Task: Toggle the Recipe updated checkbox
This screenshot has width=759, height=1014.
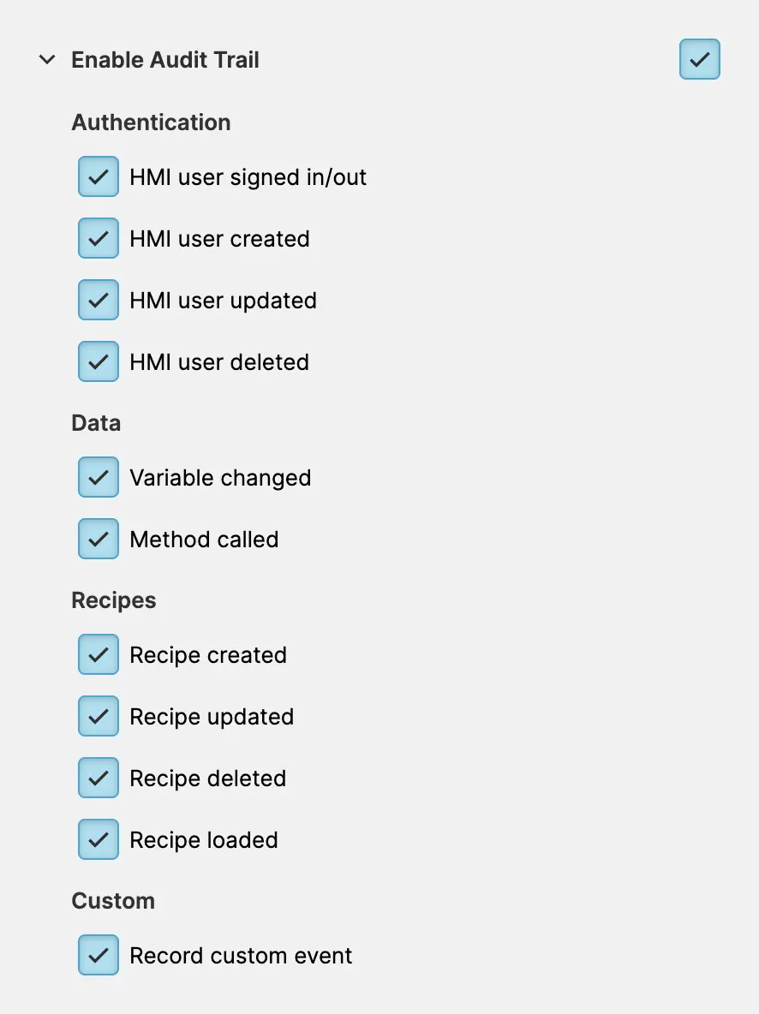Action: 99,717
